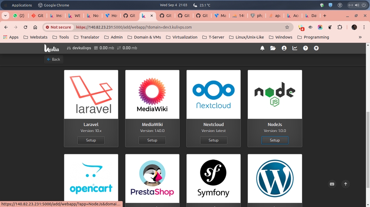The height and width of the screenshot is (207, 370).
Task: Click the Chrome profile avatar
Action: (x=354, y=27)
